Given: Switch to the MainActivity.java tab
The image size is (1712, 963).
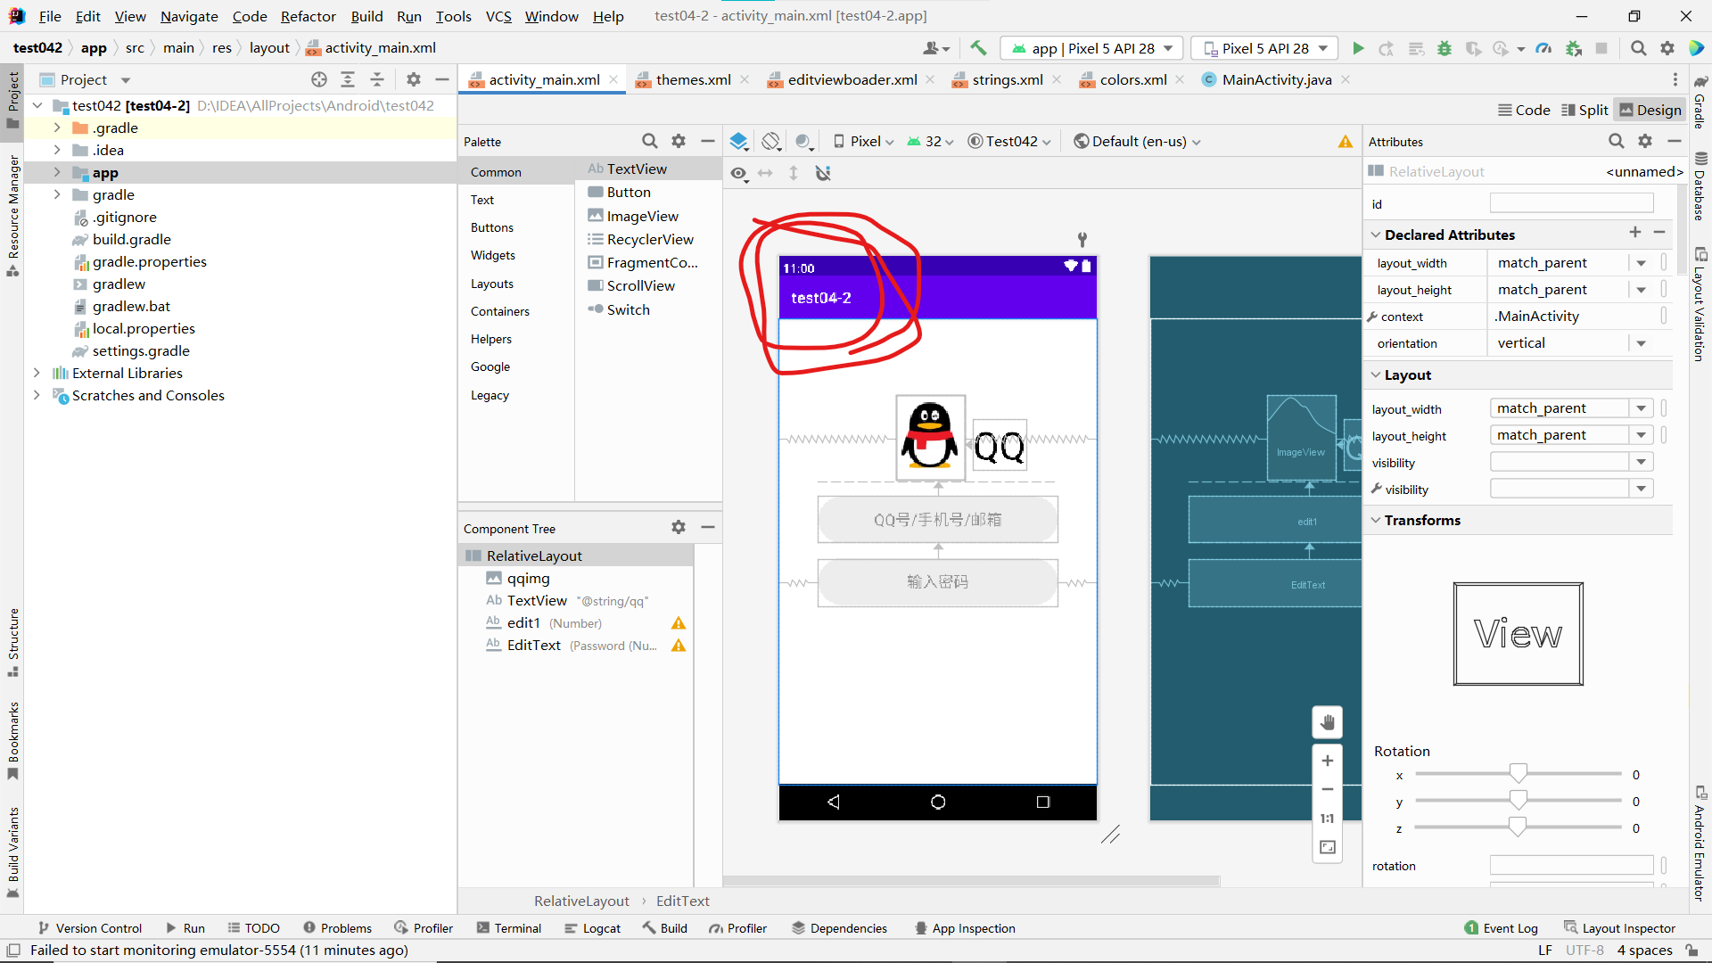Looking at the screenshot, I should tap(1276, 79).
